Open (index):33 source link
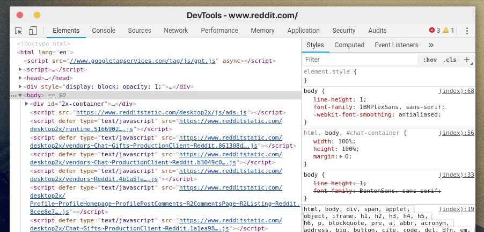The width and height of the screenshot is (484, 232). [456, 175]
